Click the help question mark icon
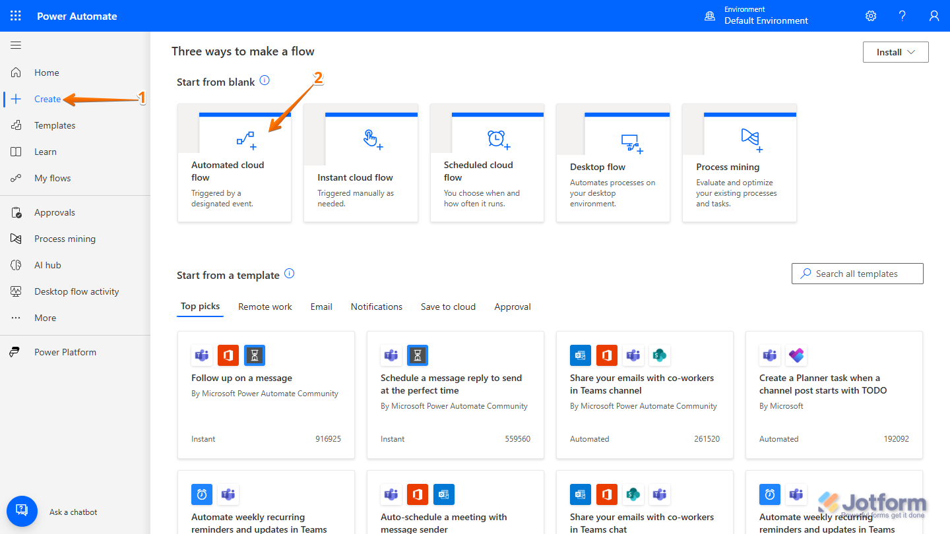This screenshot has width=950, height=534. (902, 15)
